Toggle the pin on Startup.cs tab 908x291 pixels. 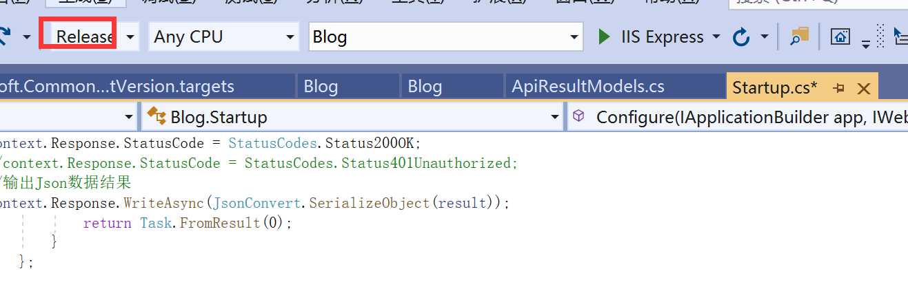click(x=839, y=88)
